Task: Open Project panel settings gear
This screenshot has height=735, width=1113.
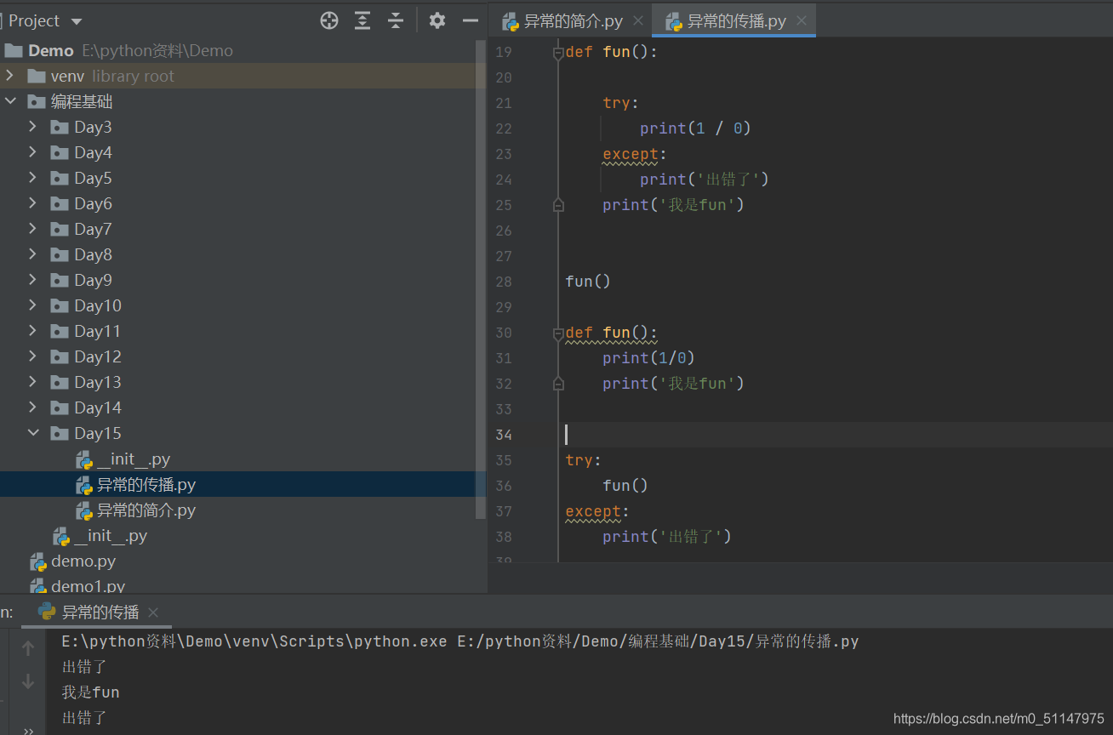Action: pos(437,20)
